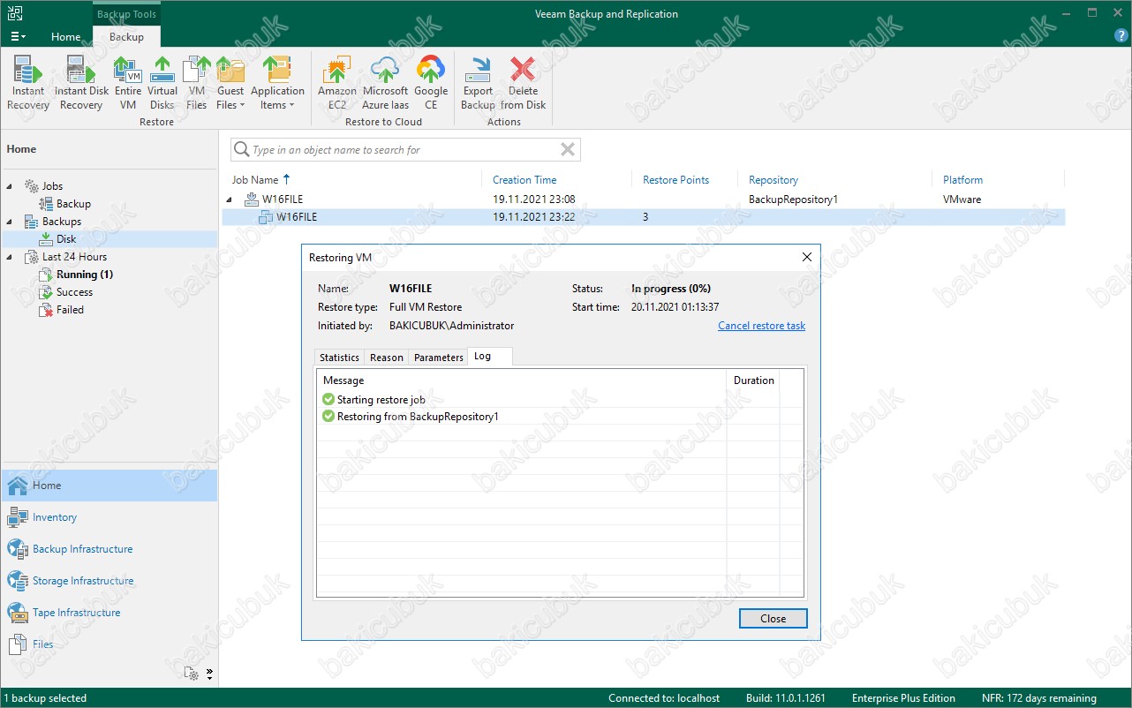Clear the search field with X icon
The width and height of the screenshot is (1132, 708).
pos(568,150)
